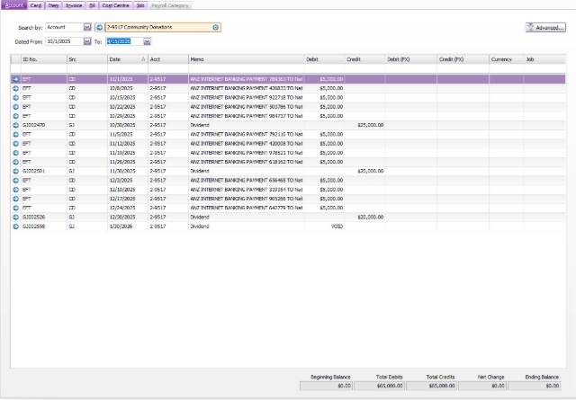This screenshot has height=400, width=576.
Task: Open zoom arrow for the 12/17/2025 transaction
Action: click(x=15, y=199)
